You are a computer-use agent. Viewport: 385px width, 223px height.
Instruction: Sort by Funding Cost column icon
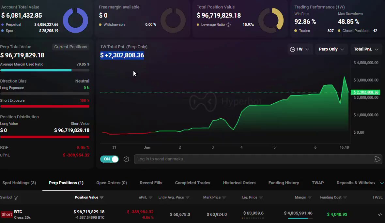click(345, 198)
